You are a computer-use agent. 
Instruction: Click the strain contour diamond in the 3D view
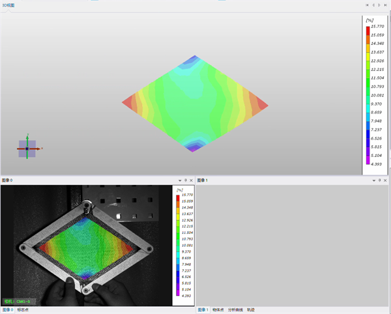(x=195, y=104)
